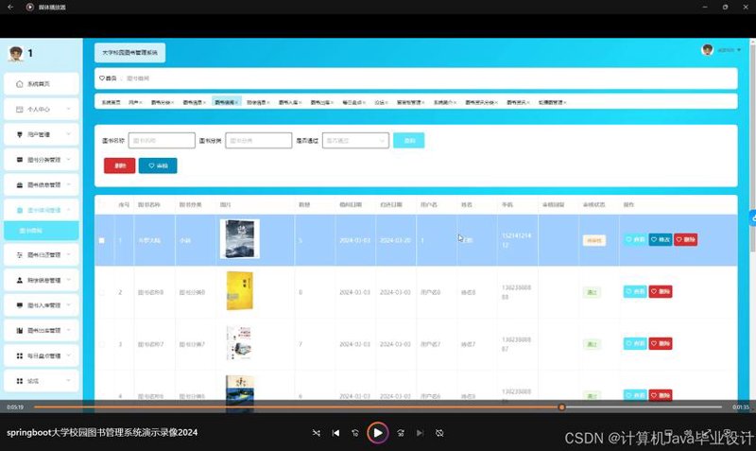Screen dimensions: 756x451
Task: Click the partially hidden blue side widget icon
Action: click(x=752, y=217)
